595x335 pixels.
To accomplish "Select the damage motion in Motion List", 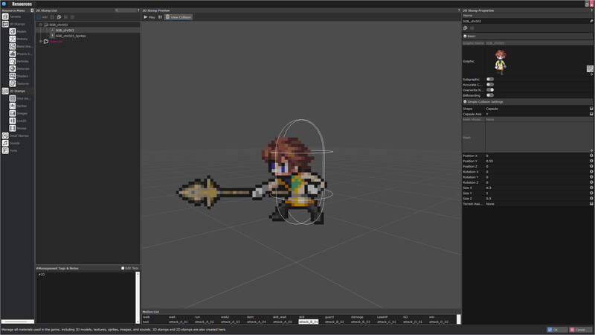I will click(x=357, y=317).
